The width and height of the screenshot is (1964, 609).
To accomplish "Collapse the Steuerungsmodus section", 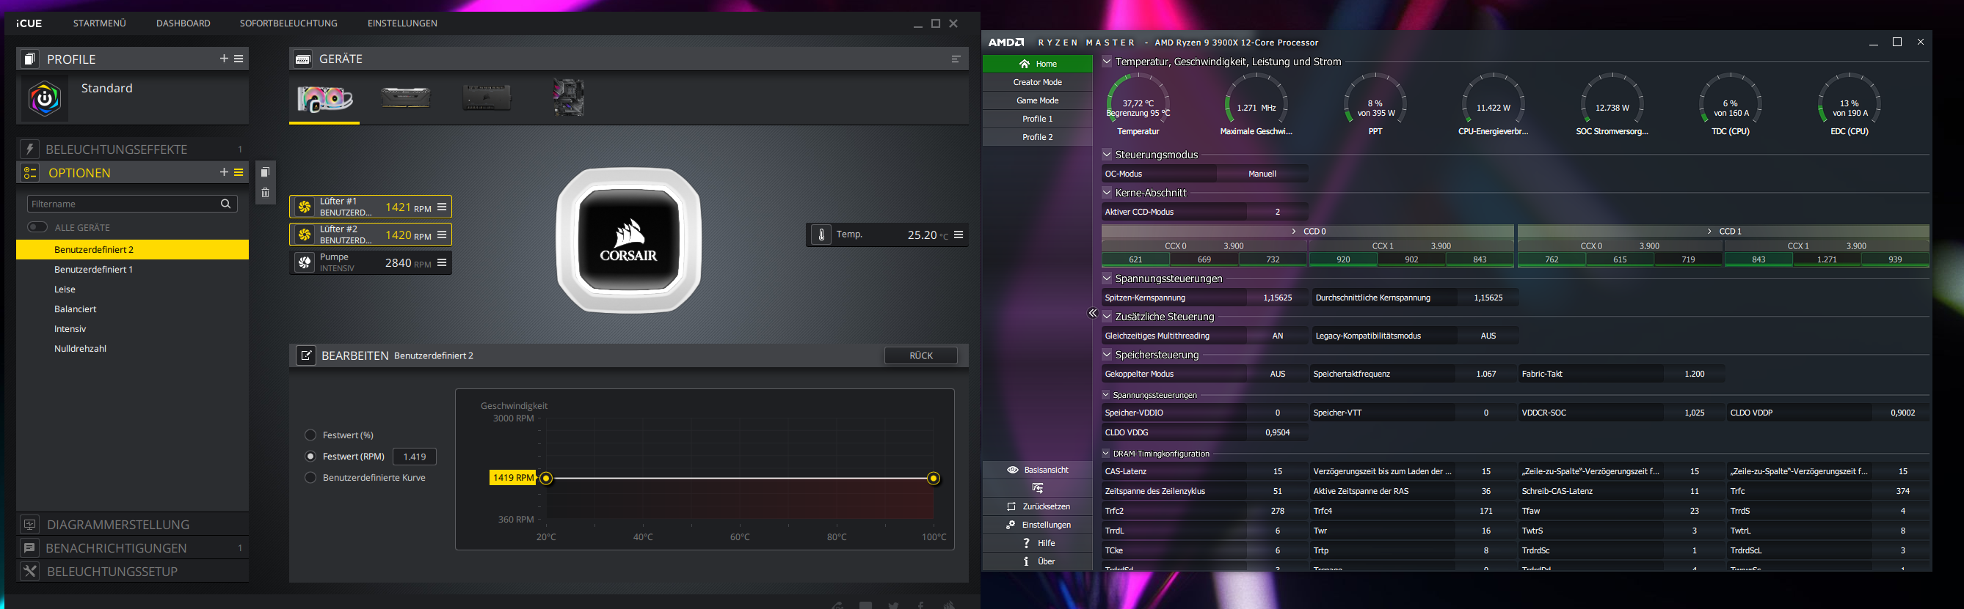I will point(1107,154).
